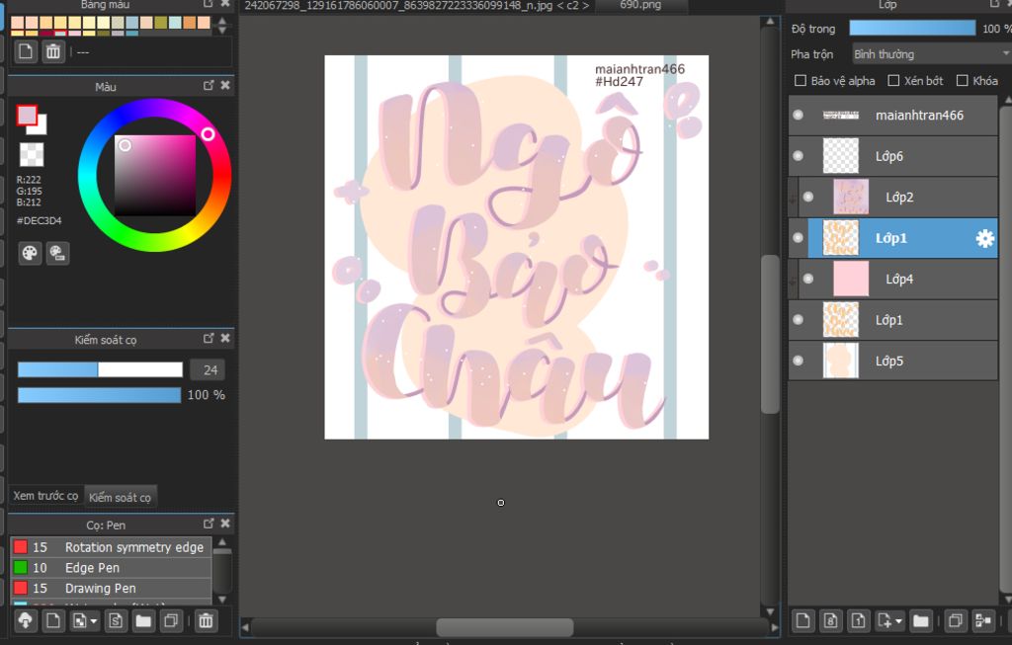The width and height of the screenshot is (1012, 645).
Task: Duplicate the selected brush
Action: [x=171, y=620]
